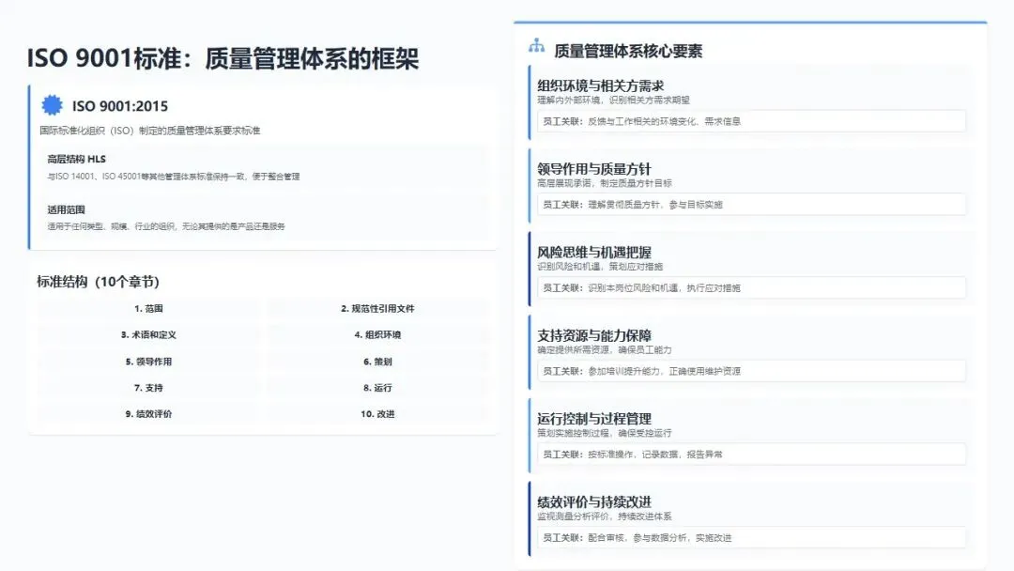
Task: Click the 标准结构（10个章节）heading
Action: (x=98, y=282)
